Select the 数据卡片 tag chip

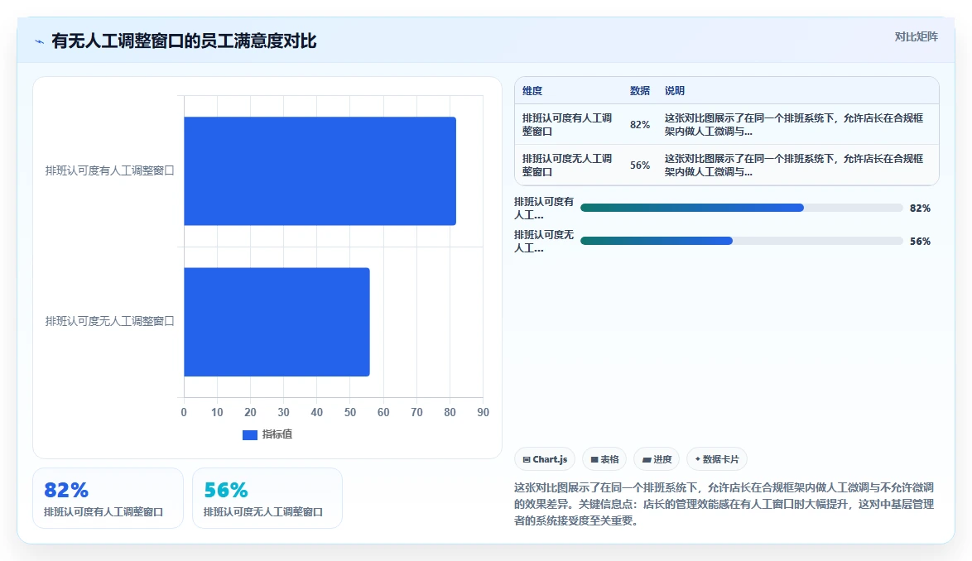click(717, 459)
